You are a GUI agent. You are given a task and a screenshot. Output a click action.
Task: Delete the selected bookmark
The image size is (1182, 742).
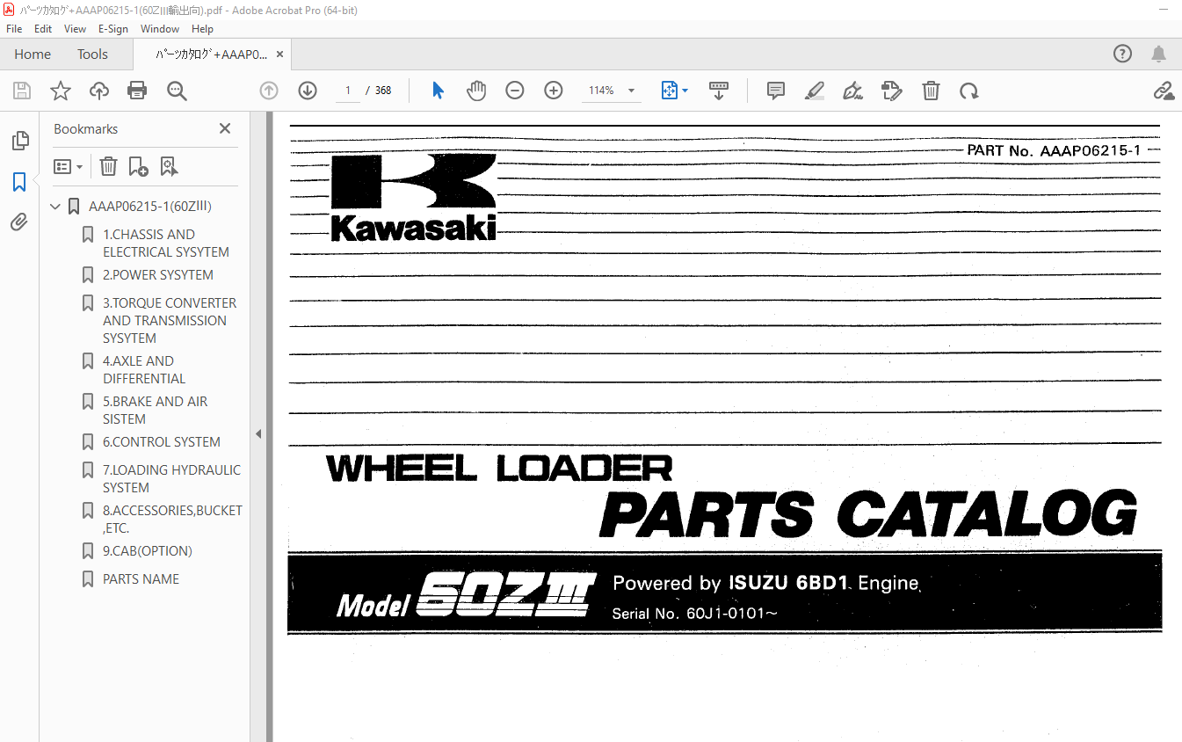[x=108, y=166]
